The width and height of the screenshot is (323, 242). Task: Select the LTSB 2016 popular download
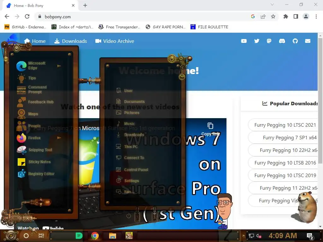click(283, 163)
